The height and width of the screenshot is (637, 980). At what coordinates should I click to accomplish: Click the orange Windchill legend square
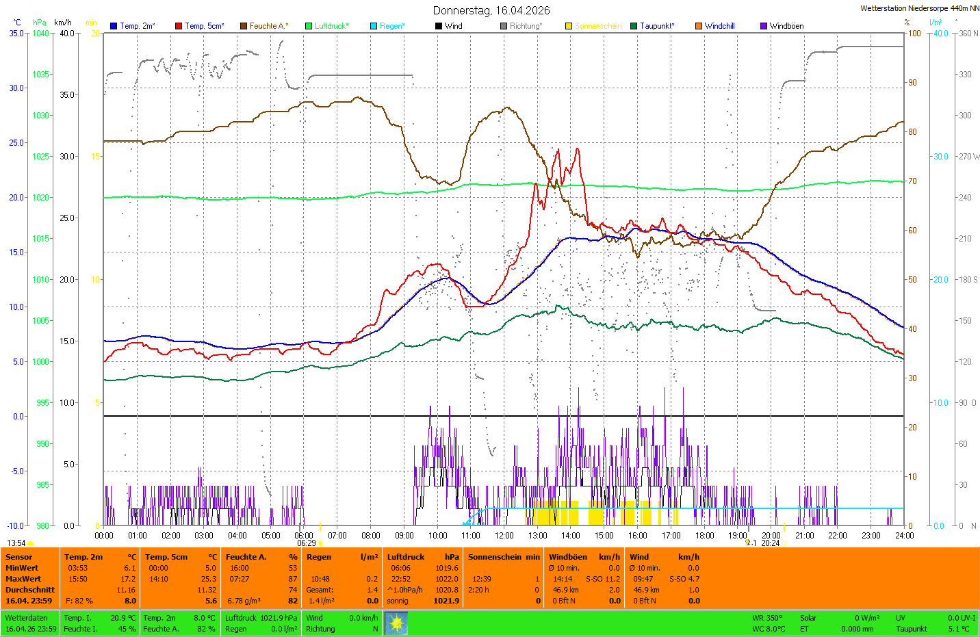click(x=699, y=26)
